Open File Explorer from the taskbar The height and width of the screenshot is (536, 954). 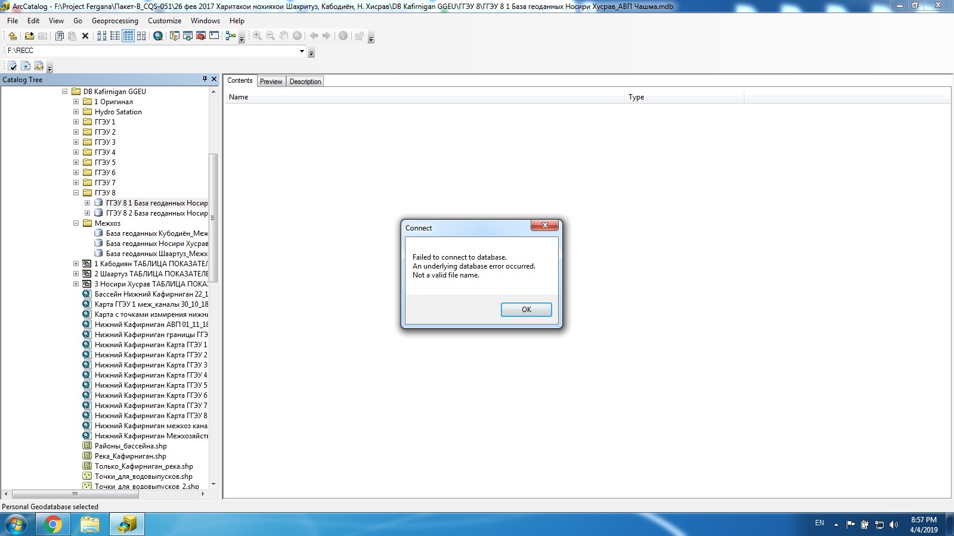point(90,524)
